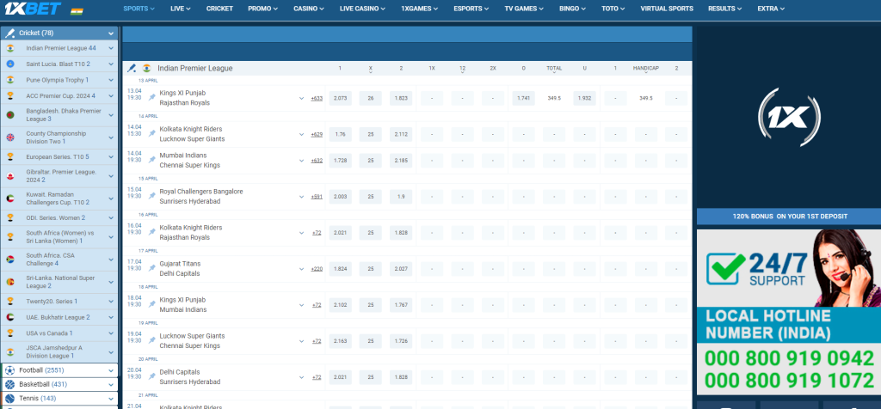Viewport: 881px width, 409px height.
Task: Open +591 markets for Bangalore vs Hyderabad
Action: pos(317,197)
